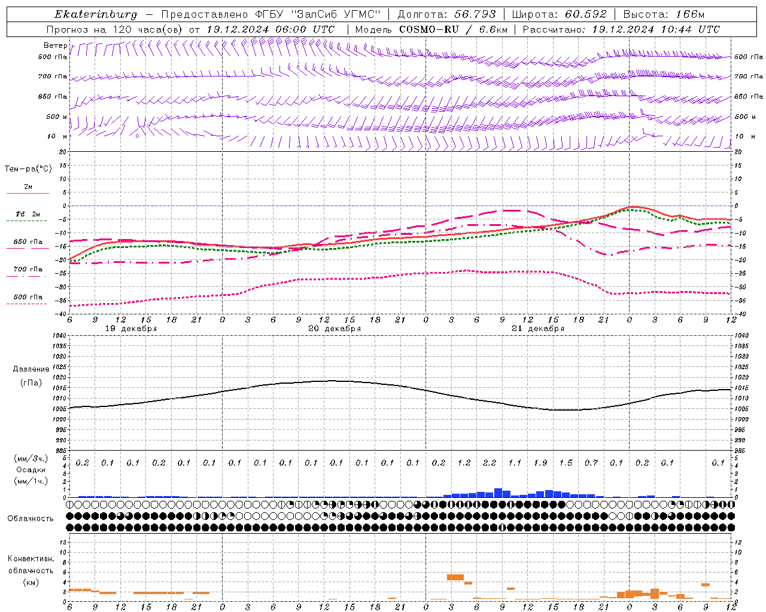Select the '1.2' precipitation value

pyautogui.click(x=464, y=463)
